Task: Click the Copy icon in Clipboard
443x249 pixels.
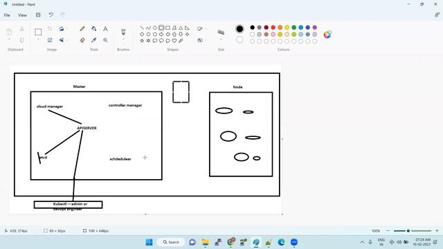Action: (21, 40)
